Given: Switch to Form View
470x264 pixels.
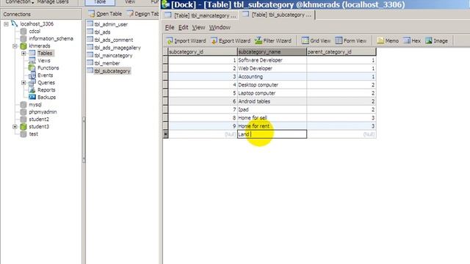Looking at the screenshot, I should click(351, 41).
